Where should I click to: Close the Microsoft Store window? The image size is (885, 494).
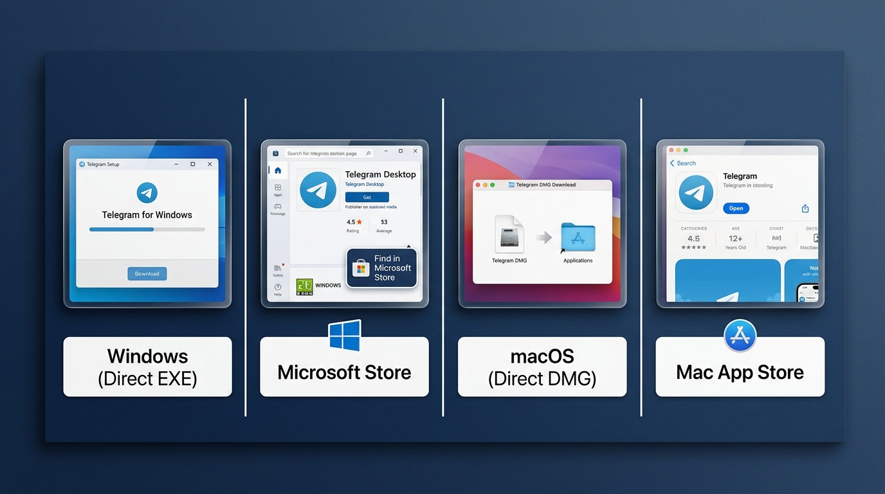click(x=415, y=151)
